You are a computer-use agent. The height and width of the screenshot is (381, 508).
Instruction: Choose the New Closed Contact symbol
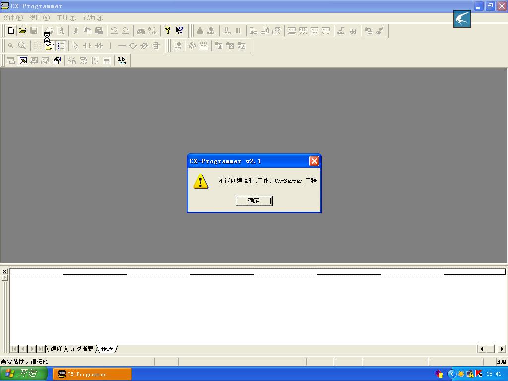pos(99,45)
